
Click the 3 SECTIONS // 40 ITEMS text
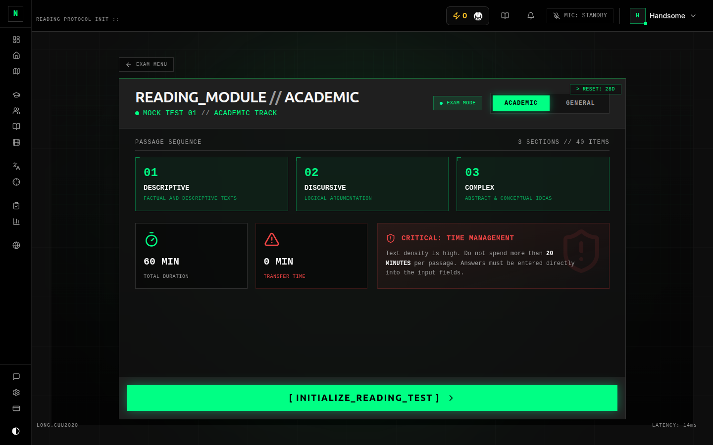563,142
